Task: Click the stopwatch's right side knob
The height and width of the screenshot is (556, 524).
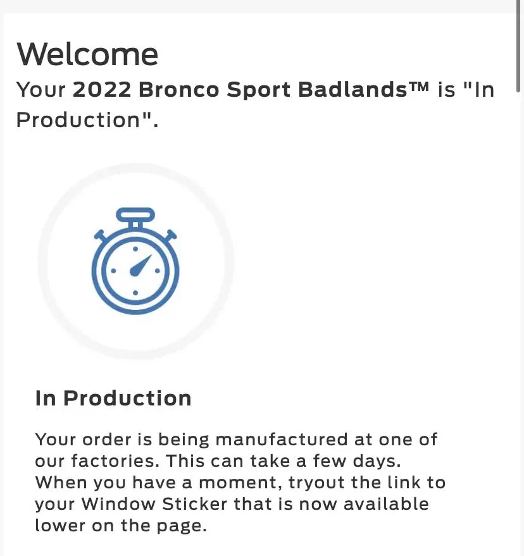Action: tap(171, 236)
